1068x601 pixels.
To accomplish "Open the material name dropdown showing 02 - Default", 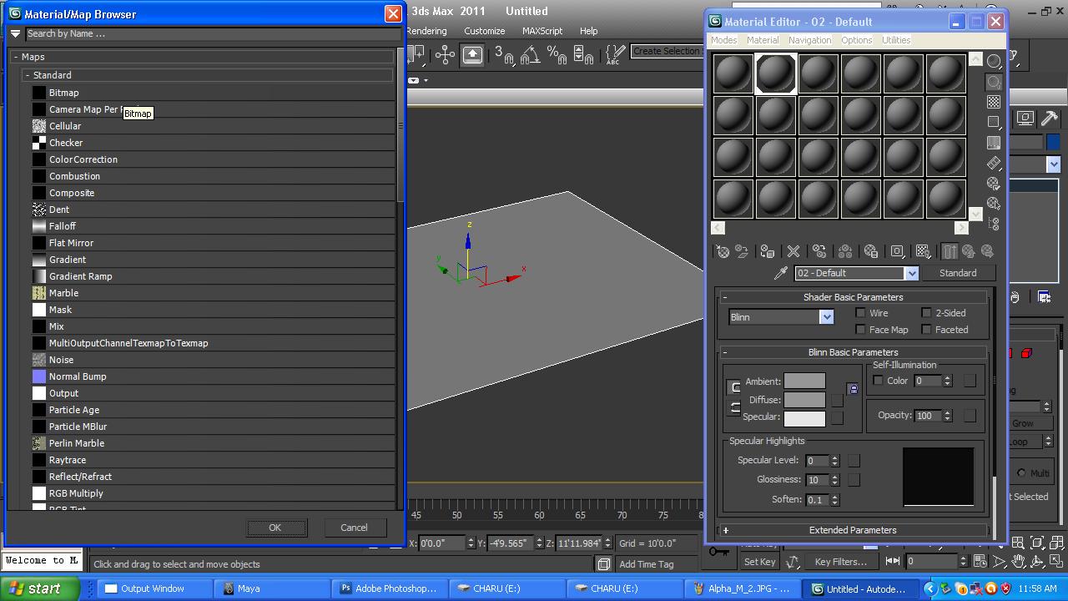I will tap(912, 273).
